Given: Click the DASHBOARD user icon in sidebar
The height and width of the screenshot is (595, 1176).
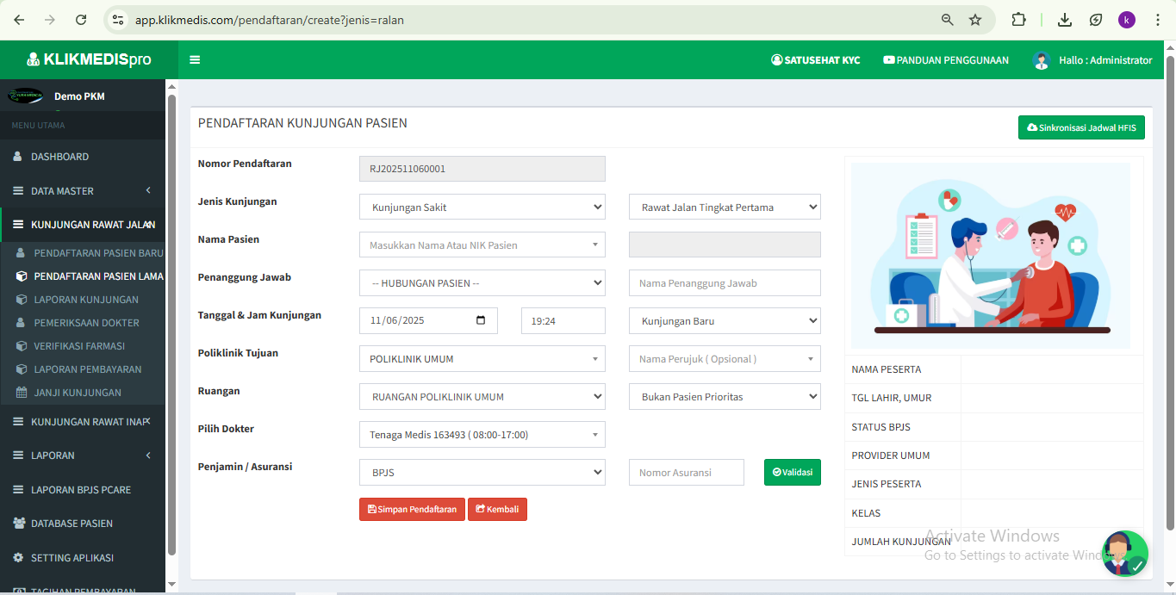Looking at the screenshot, I should [x=17, y=157].
